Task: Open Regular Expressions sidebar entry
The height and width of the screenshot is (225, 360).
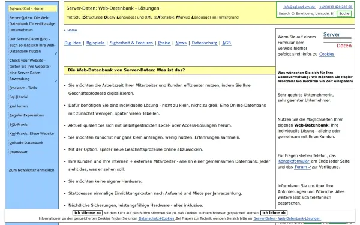Action: [x=26, y=115]
